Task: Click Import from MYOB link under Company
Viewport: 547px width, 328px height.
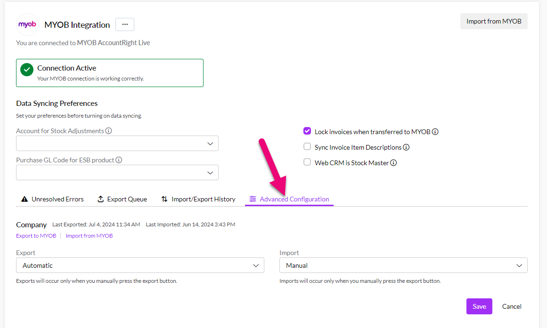Action: (x=90, y=236)
